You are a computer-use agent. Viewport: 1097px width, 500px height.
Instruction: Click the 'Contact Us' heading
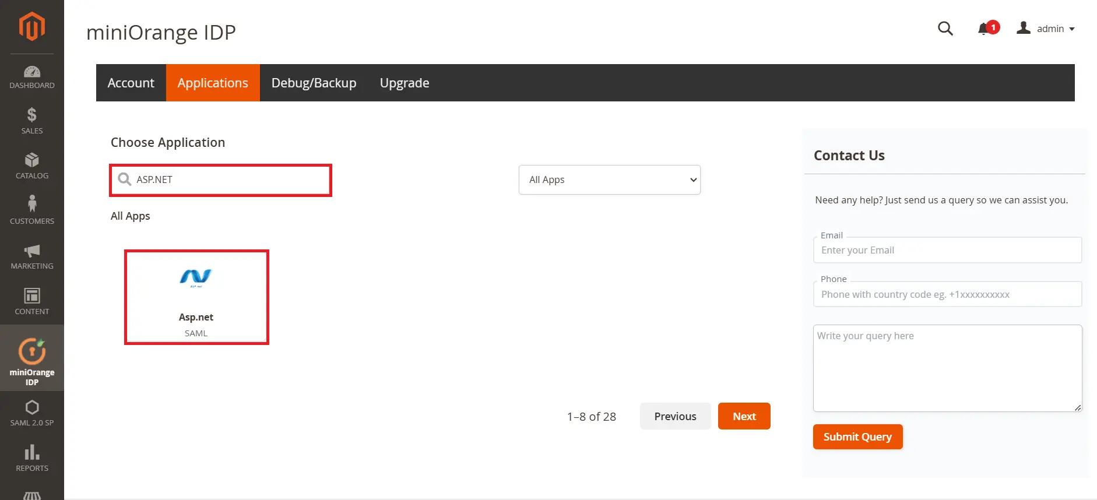coord(849,156)
